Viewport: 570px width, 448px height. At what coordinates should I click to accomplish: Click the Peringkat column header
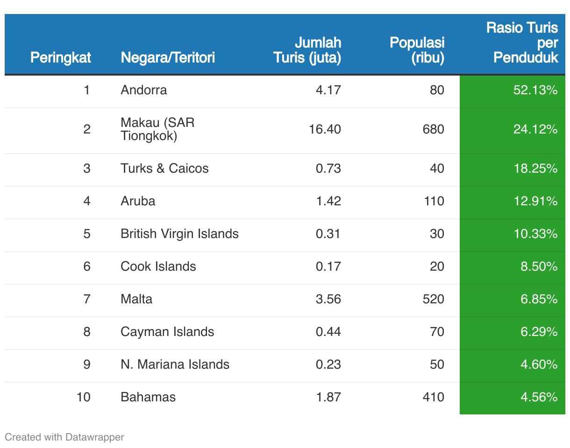click(61, 58)
